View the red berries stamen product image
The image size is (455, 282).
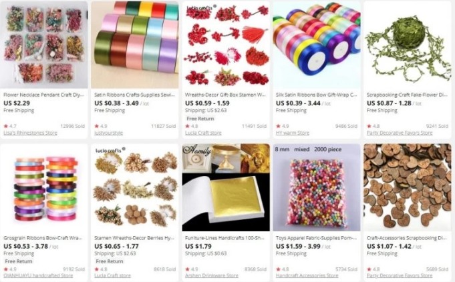(x=226, y=45)
